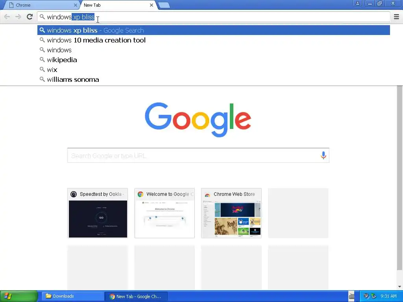Click the Speedtest favicon on its tile

(x=74, y=194)
